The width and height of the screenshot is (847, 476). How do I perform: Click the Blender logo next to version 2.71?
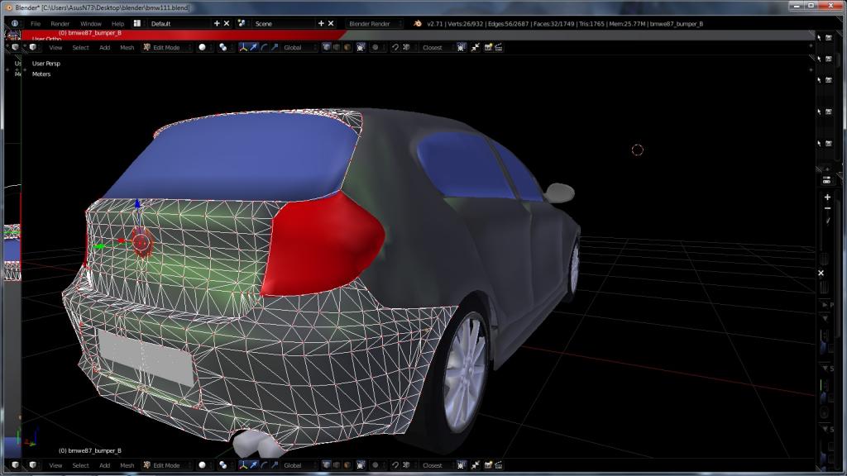[418, 24]
